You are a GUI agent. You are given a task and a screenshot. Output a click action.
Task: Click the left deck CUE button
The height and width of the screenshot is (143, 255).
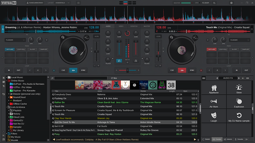[63, 70]
